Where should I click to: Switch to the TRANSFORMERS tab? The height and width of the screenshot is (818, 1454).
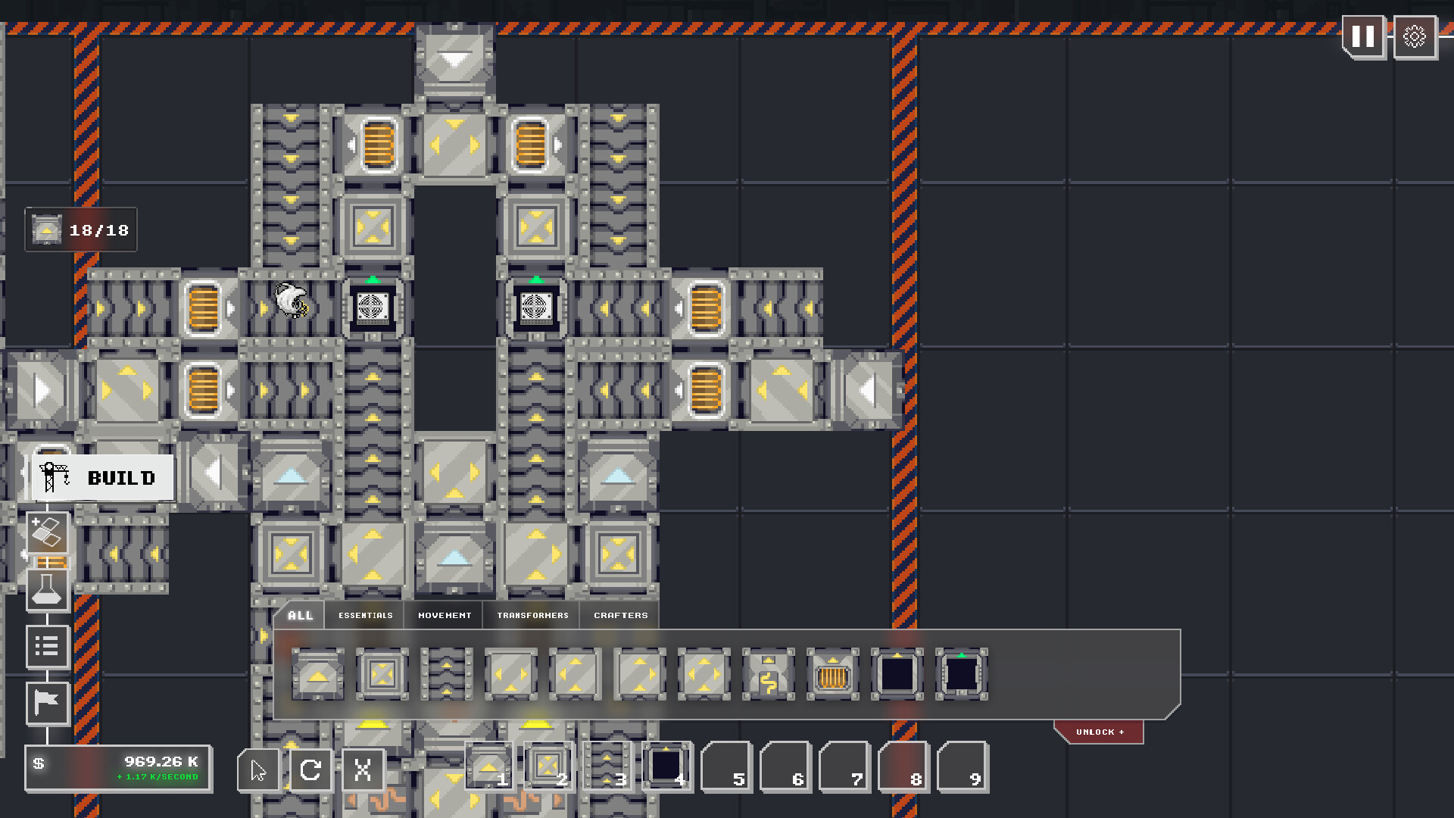click(x=531, y=615)
